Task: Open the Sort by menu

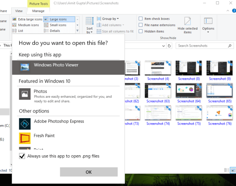Action: tap(90, 25)
